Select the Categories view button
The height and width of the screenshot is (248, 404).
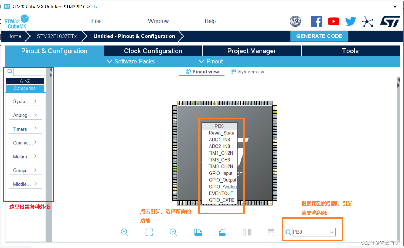pos(25,88)
